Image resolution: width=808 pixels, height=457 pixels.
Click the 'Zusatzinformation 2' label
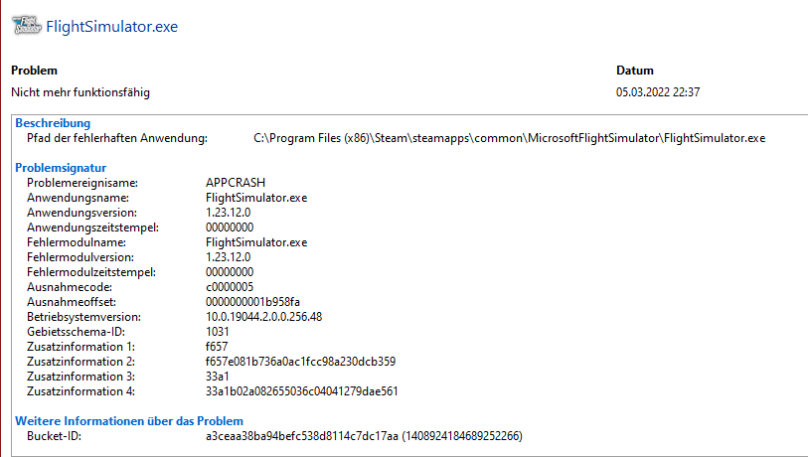point(81,363)
